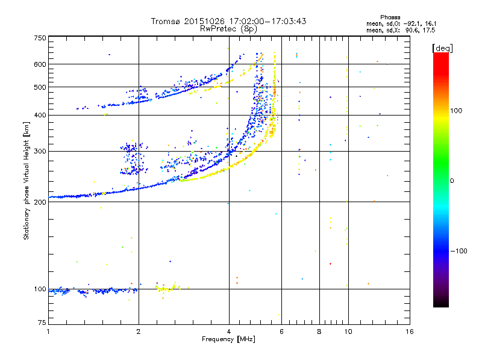482x361 pixels.
Task: Click the y-axis tick label '100'
Action: click(40, 289)
